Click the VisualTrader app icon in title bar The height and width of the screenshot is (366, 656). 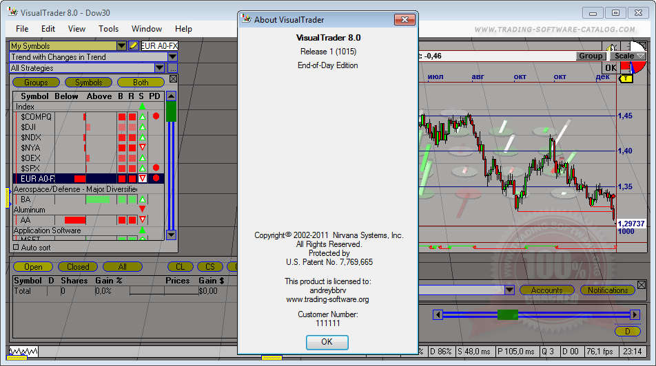(x=12, y=12)
